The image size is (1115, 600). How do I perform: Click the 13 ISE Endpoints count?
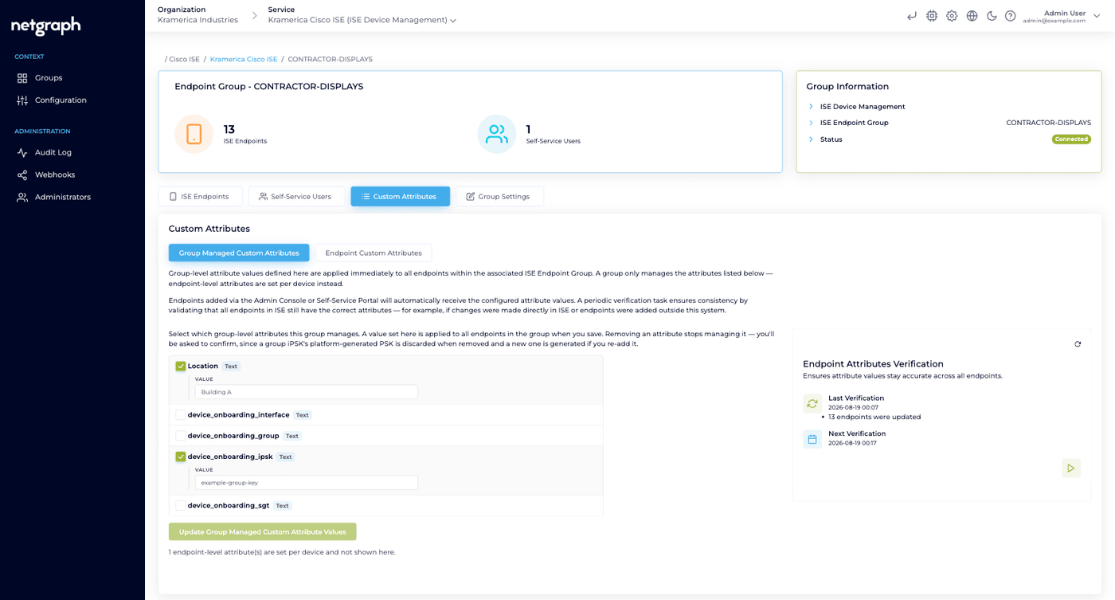click(229, 129)
